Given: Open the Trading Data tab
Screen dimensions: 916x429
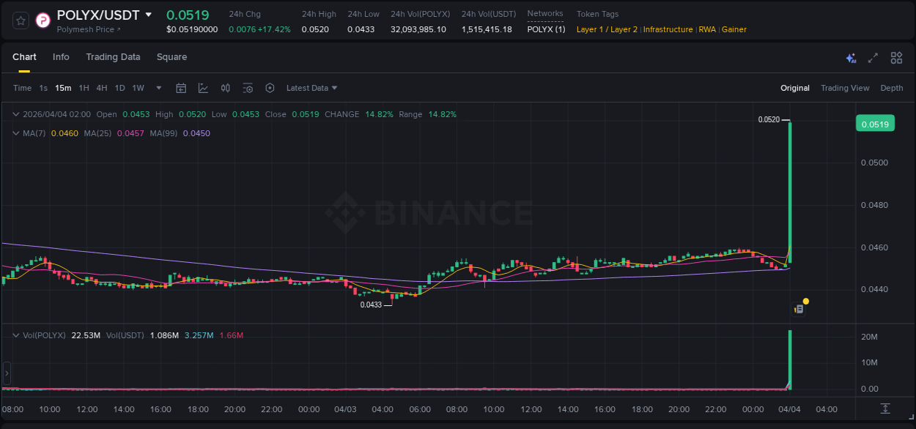Looking at the screenshot, I should pyautogui.click(x=113, y=57).
